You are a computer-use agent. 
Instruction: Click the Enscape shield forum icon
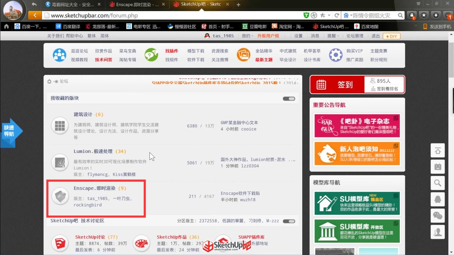coord(60,196)
